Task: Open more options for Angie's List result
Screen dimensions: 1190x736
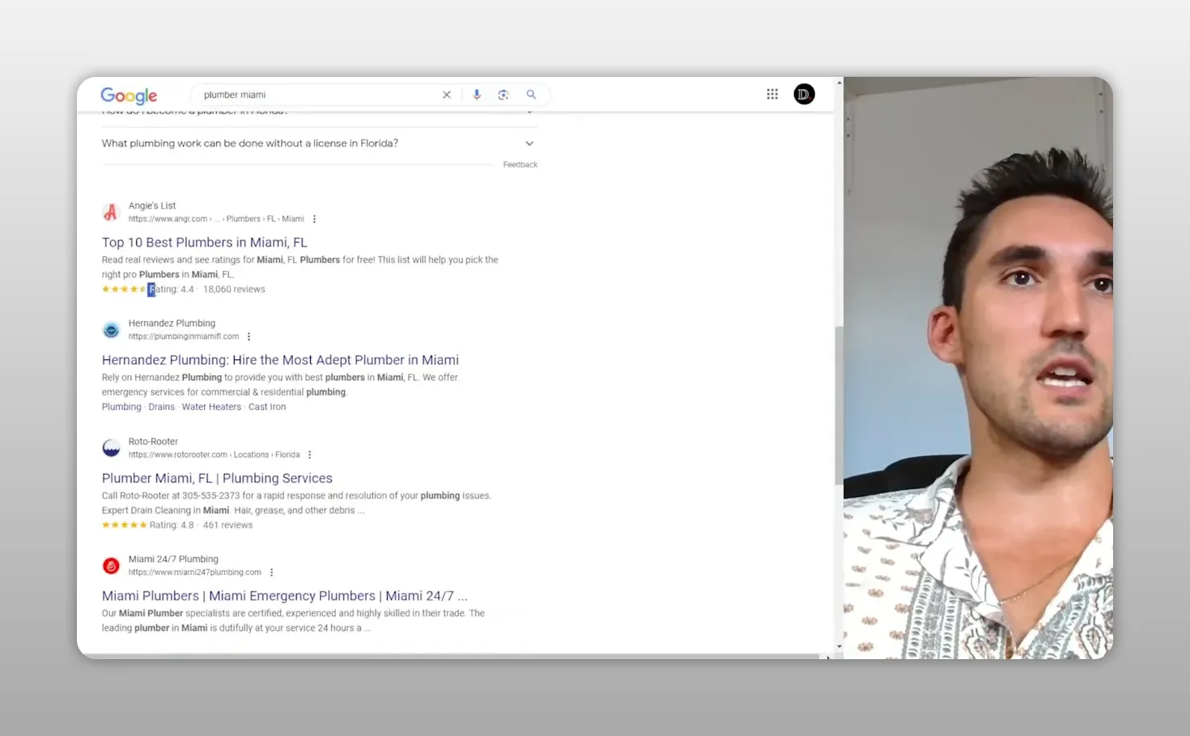Action: [314, 219]
